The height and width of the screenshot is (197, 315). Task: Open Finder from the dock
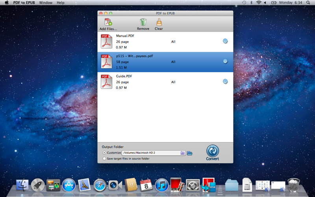pyautogui.click(x=22, y=185)
